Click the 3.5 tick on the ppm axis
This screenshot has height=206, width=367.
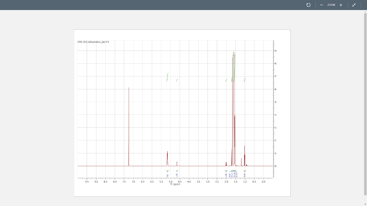[198, 182]
